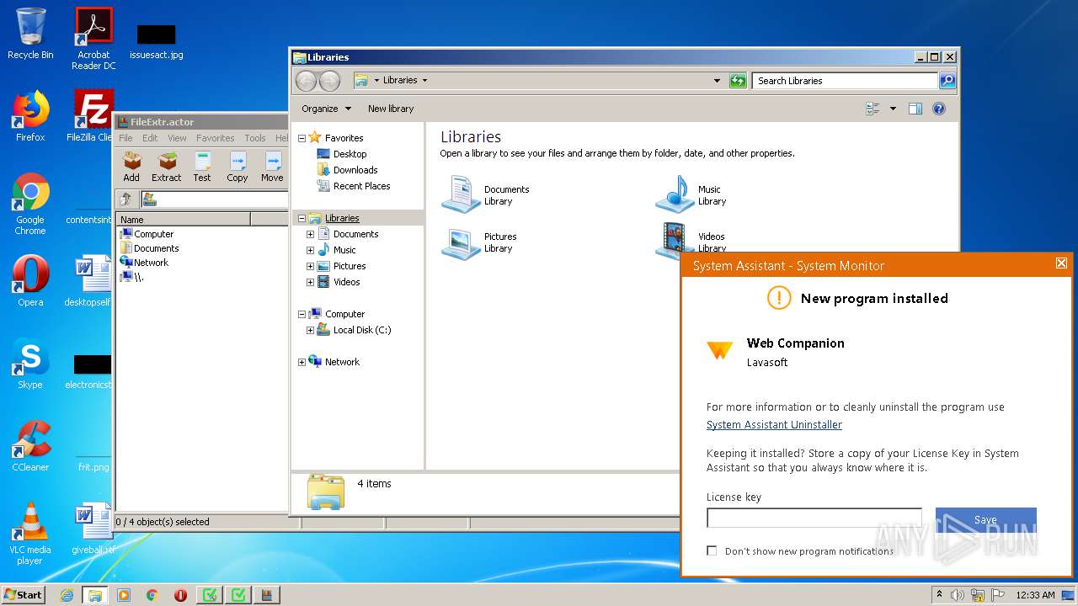Click the Explorer help question mark icon

tap(939, 109)
